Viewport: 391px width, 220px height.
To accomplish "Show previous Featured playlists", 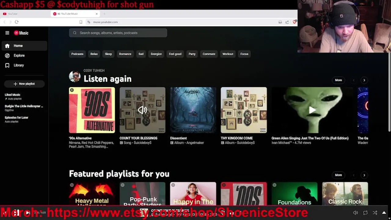I will pyautogui.click(x=354, y=175).
